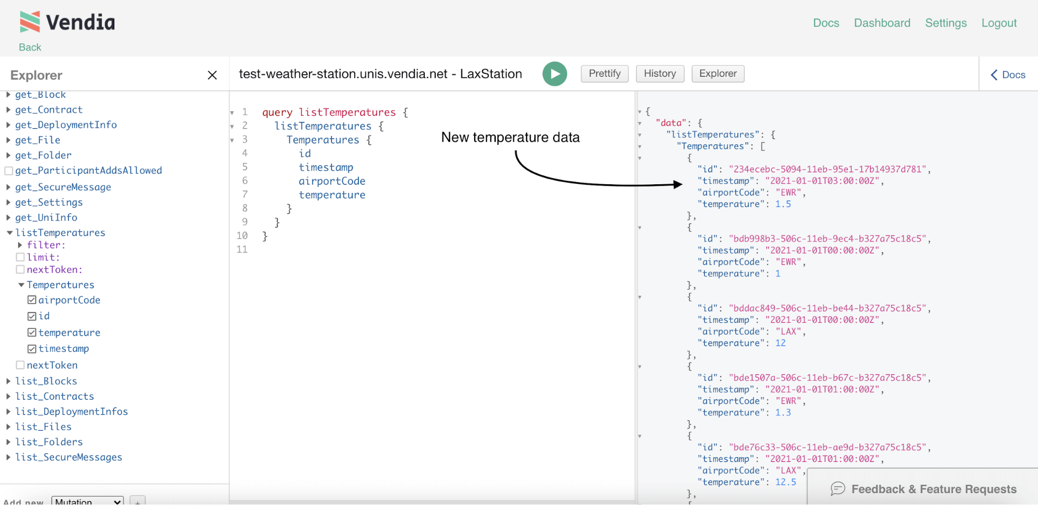Viewport: 1038px width, 505px height.
Task: Check the limit: argument checkbox
Action: coord(20,257)
